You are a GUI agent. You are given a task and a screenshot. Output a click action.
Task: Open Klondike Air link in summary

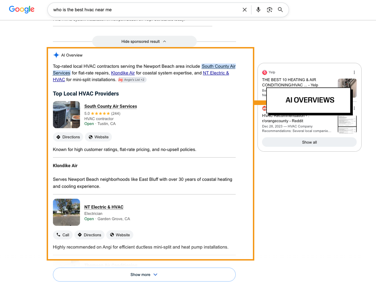pyautogui.click(x=123, y=73)
